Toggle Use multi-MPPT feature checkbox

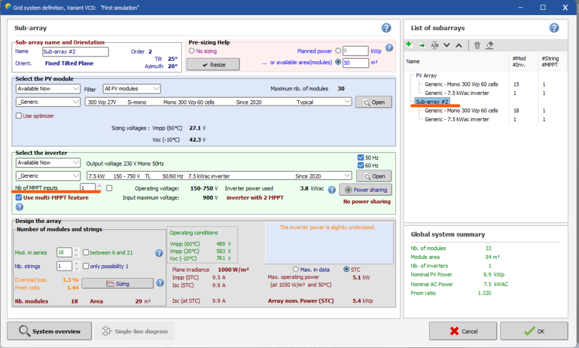click(x=19, y=197)
